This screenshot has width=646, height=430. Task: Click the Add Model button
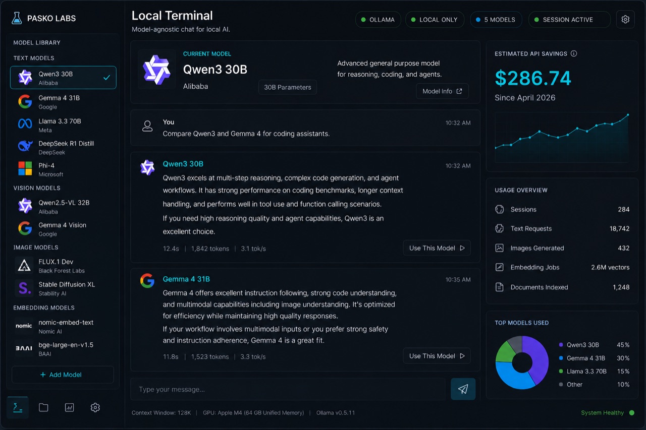[x=63, y=375]
